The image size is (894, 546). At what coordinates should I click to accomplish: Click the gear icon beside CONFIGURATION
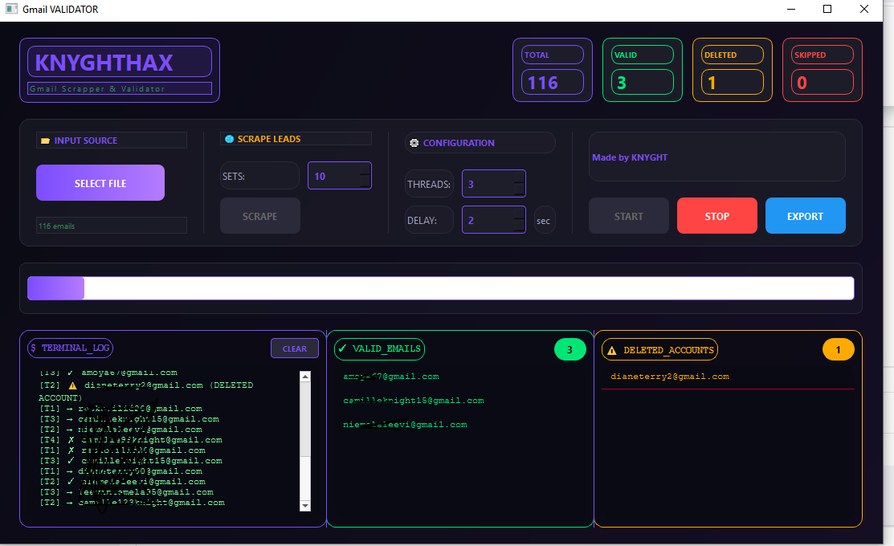pos(414,143)
